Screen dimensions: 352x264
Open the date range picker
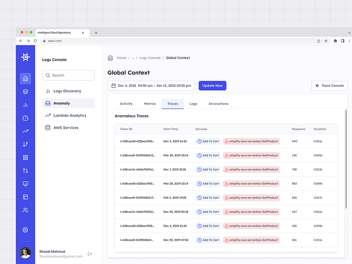point(151,85)
